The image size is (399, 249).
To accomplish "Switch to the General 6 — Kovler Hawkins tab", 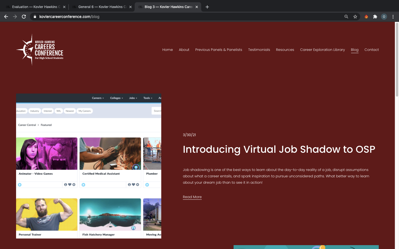I will pyautogui.click(x=101, y=7).
